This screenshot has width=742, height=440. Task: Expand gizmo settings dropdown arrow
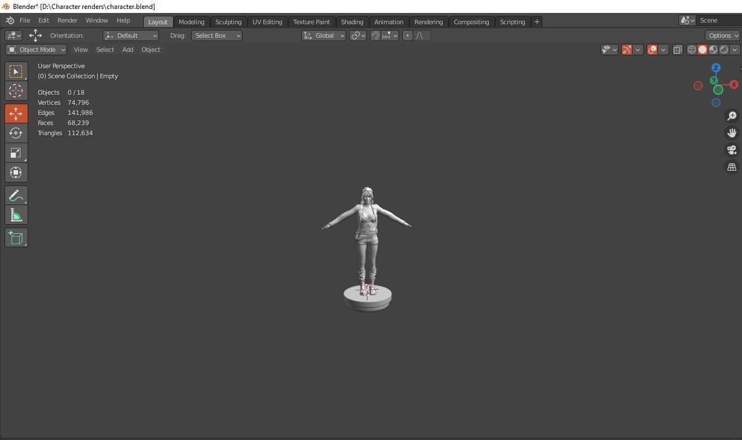coord(638,50)
